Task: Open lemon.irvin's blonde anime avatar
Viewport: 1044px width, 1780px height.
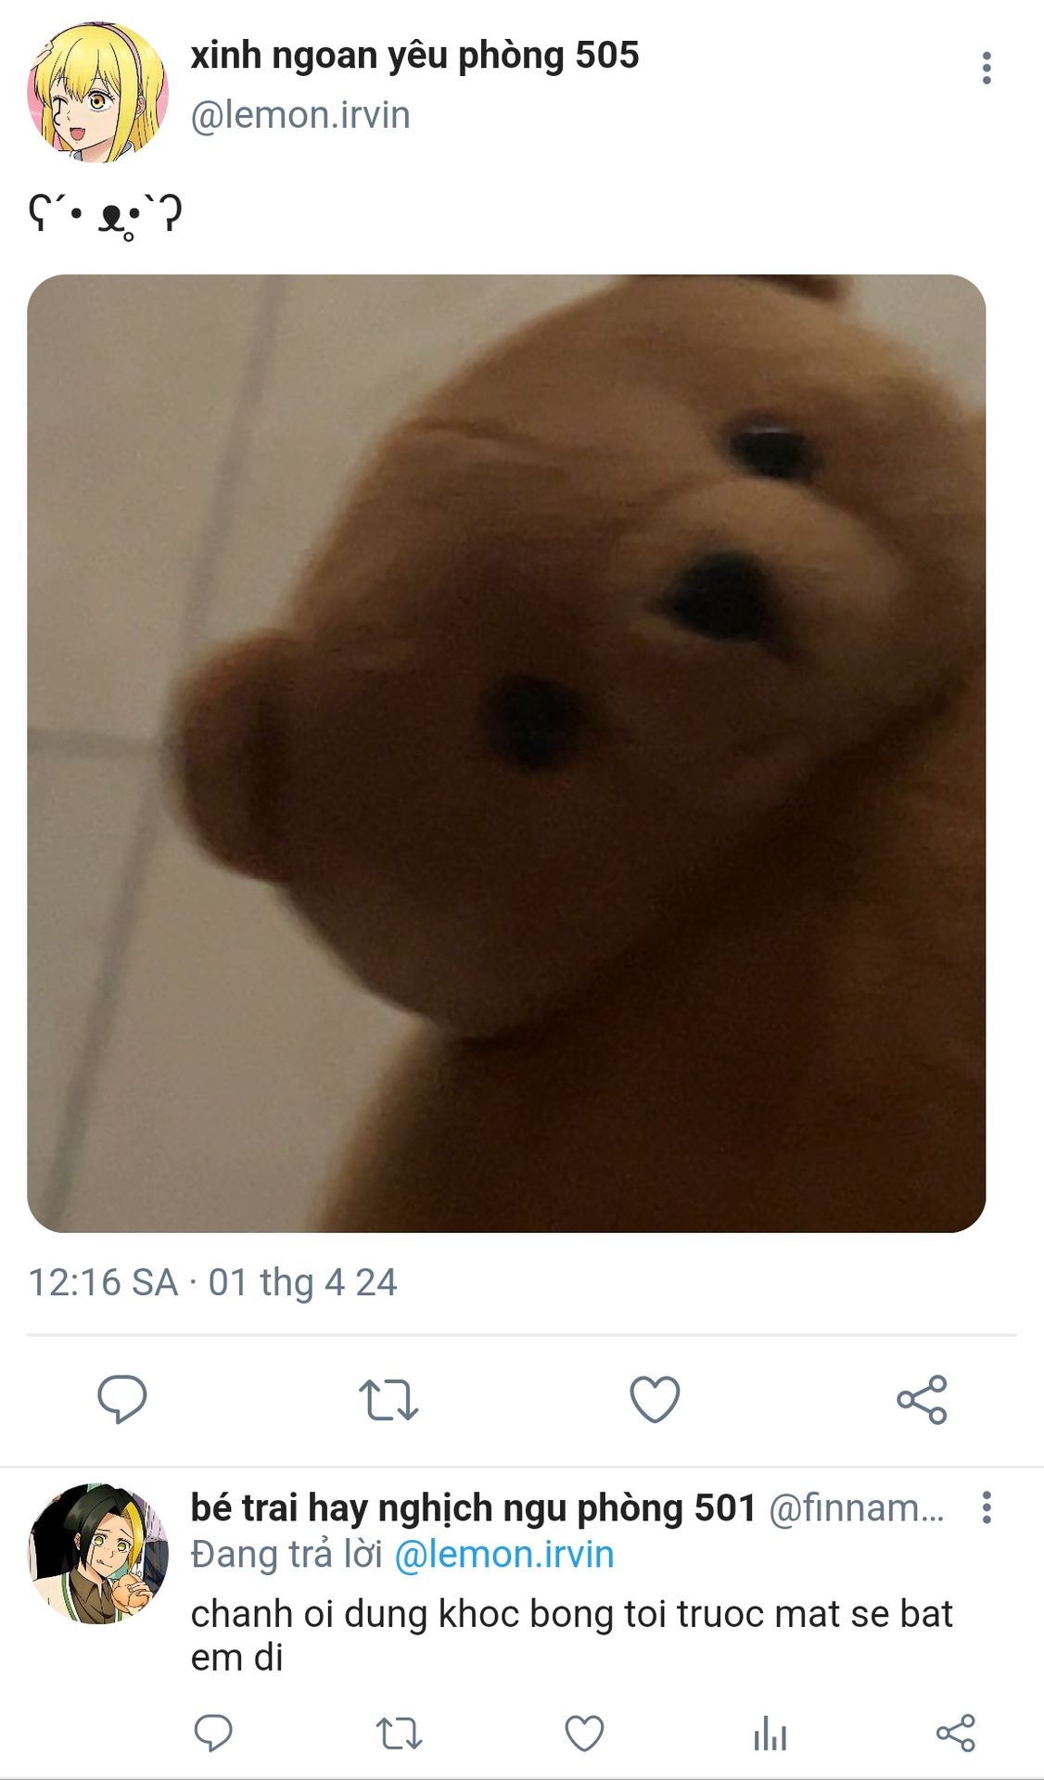Action: pos(97,92)
